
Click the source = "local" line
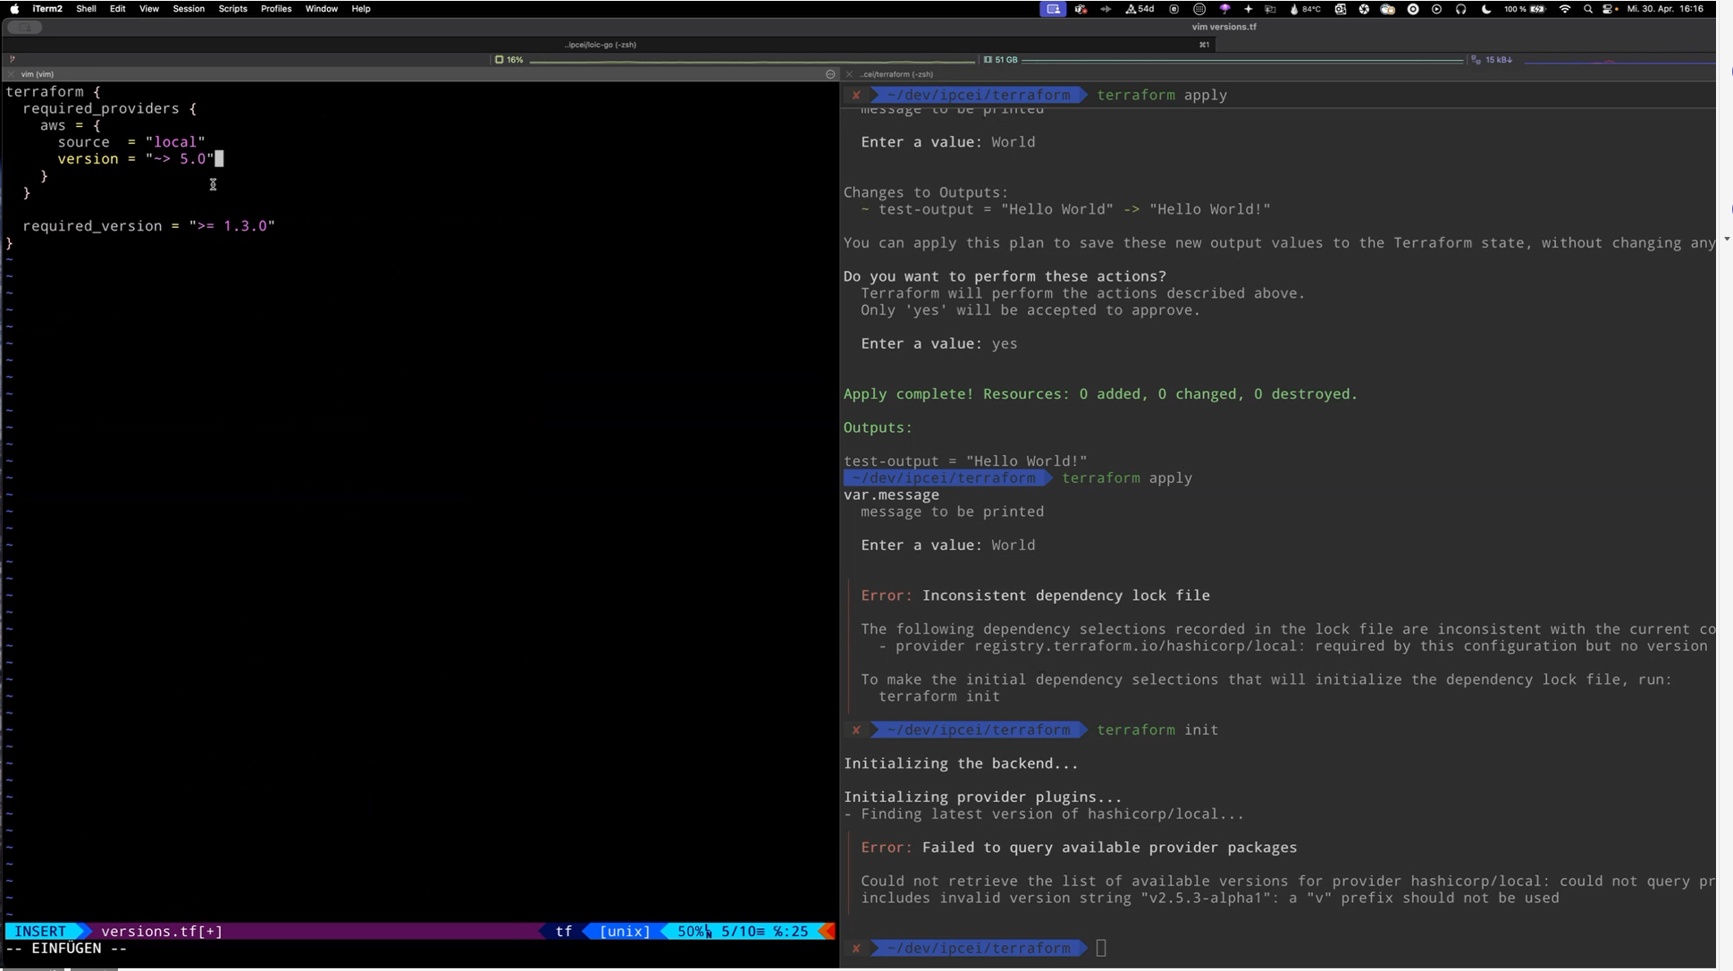click(x=131, y=142)
